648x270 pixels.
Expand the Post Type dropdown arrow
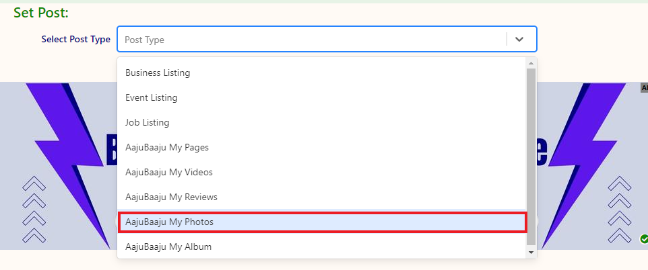click(x=519, y=40)
